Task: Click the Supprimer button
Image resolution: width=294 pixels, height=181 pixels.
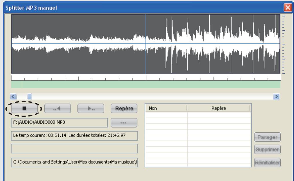Action: 267,149
